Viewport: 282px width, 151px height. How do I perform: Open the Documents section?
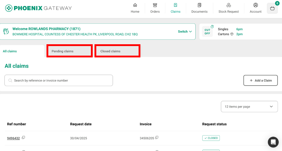pyautogui.click(x=199, y=8)
